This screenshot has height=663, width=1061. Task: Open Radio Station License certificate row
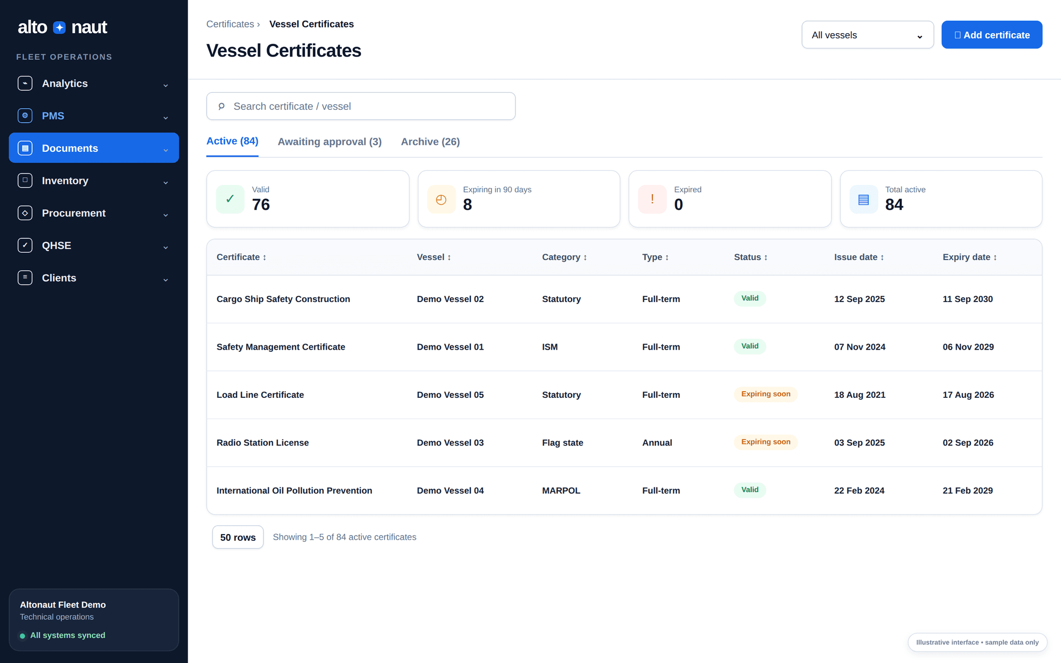[624, 443]
